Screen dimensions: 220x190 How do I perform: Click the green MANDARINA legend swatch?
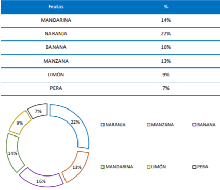pyautogui.click(x=102, y=167)
